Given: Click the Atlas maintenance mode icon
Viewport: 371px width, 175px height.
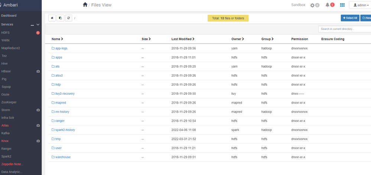Looking at the screenshot, I should tap(38, 125).
